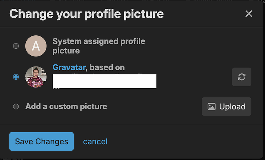Click the 'Add a custom picture' label
Screen dimensions: 265x160
[x=66, y=107]
